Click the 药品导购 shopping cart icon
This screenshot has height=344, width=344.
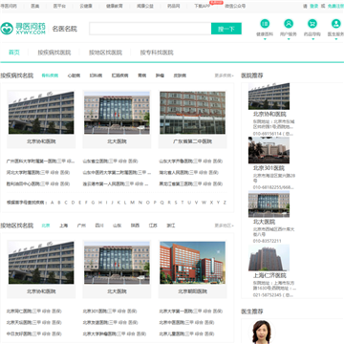(x=312, y=24)
